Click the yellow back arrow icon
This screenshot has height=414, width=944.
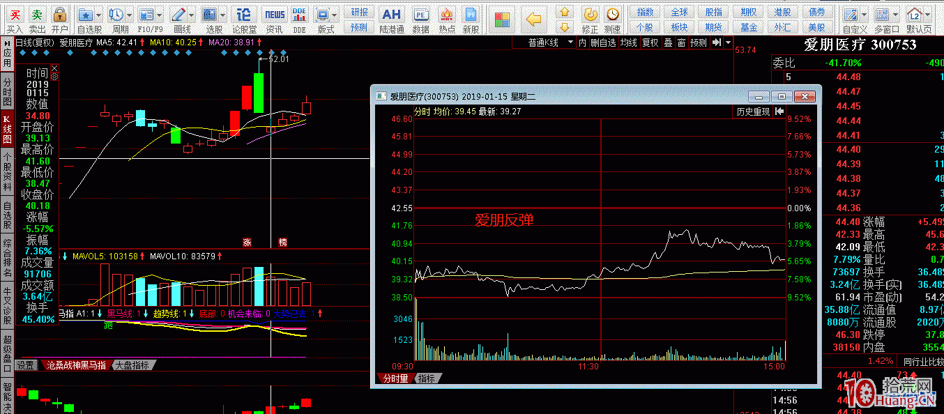pyautogui.click(x=534, y=19)
